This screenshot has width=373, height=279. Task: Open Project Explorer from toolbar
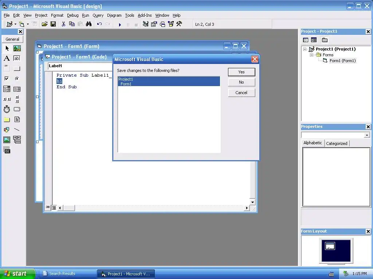(146, 24)
